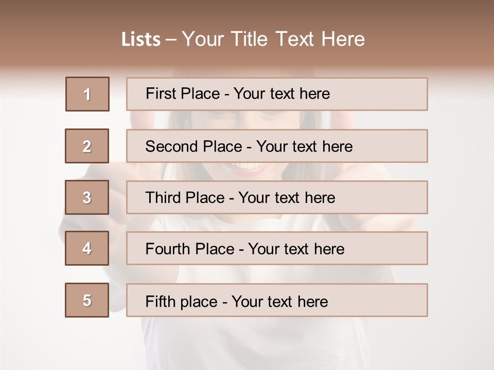Click the slide title text

click(x=243, y=39)
